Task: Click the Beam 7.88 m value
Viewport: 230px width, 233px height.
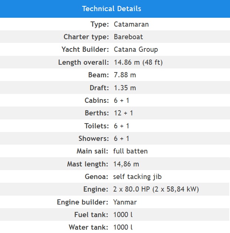Action: pos(125,75)
